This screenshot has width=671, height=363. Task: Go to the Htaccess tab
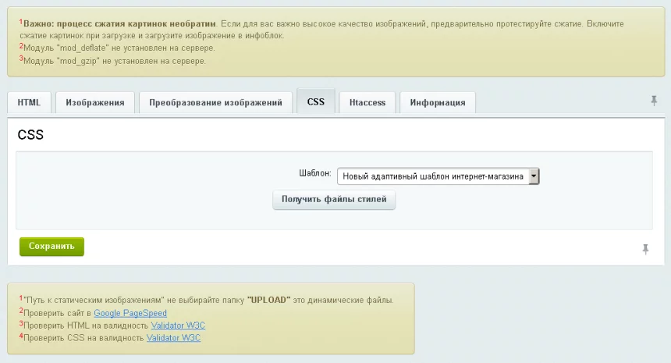[367, 102]
